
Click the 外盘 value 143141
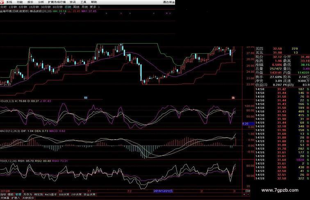pos(276,73)
